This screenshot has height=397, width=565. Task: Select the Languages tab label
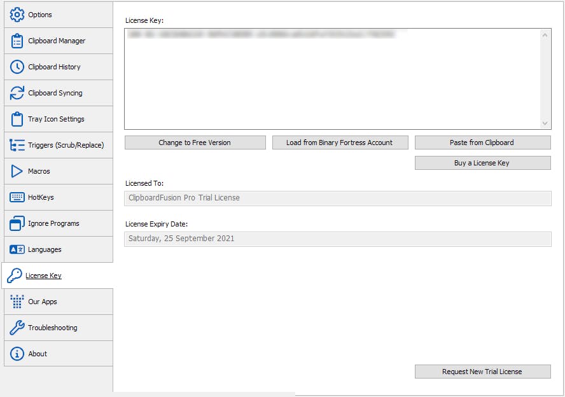click(x=45, y=249)
